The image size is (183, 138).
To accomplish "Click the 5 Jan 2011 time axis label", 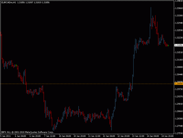I will pyautogui.click(x=6, y=136).
